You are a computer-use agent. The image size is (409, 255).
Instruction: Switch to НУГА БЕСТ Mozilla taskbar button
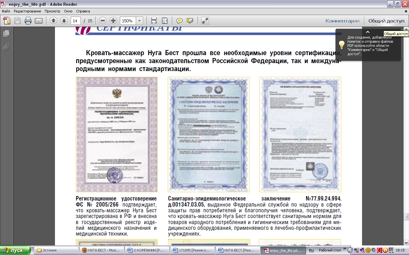[x=102, y=250]
